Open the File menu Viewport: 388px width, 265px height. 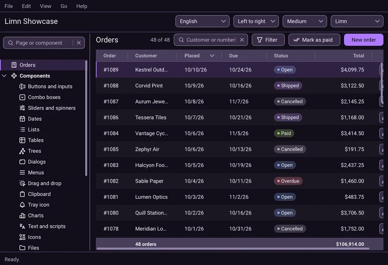tap(9, 6)
